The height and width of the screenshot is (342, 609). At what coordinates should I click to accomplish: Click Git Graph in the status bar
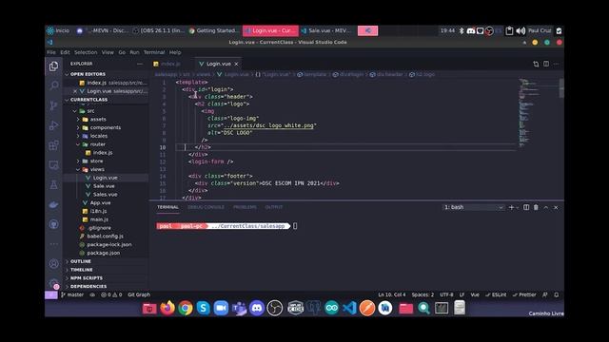pyautogui.click(x=139, y=294)
